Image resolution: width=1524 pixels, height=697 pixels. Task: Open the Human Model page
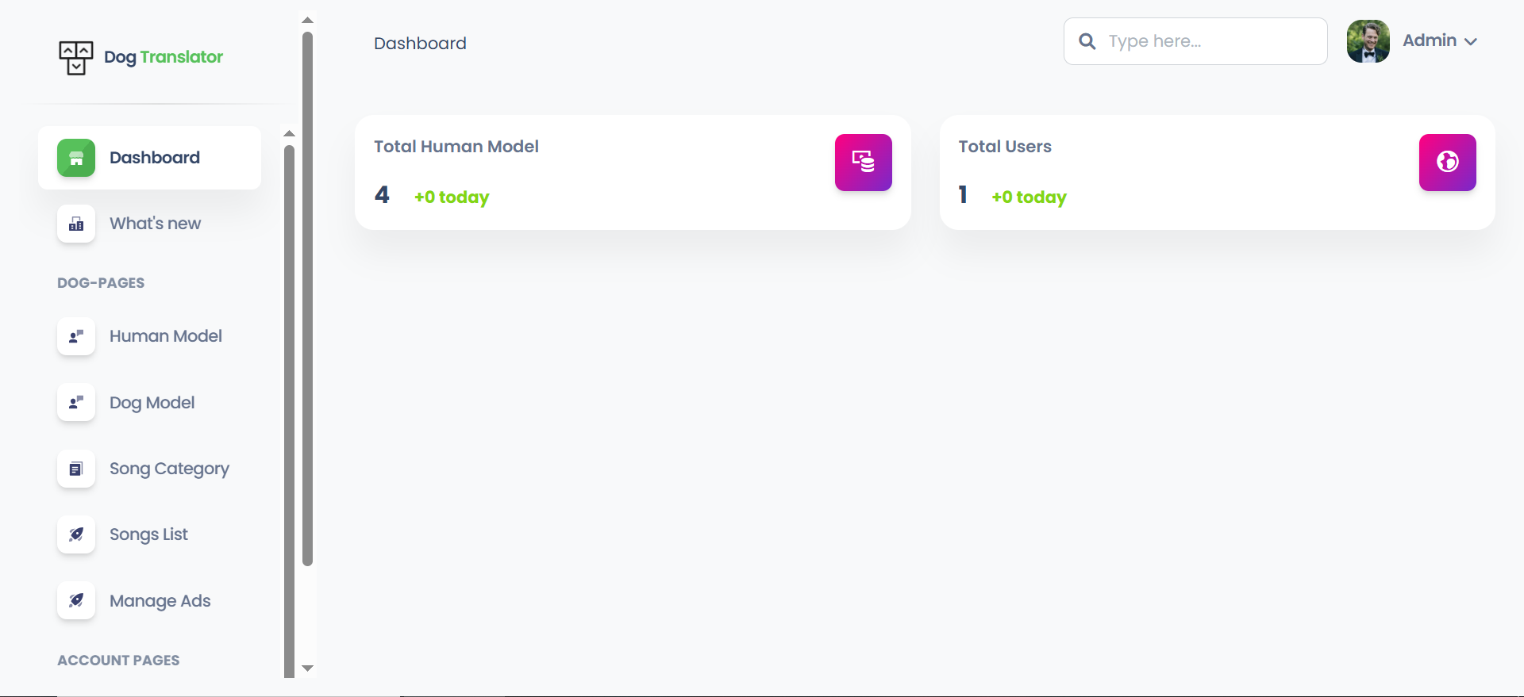pyautogui.click(x=165, y=336)
